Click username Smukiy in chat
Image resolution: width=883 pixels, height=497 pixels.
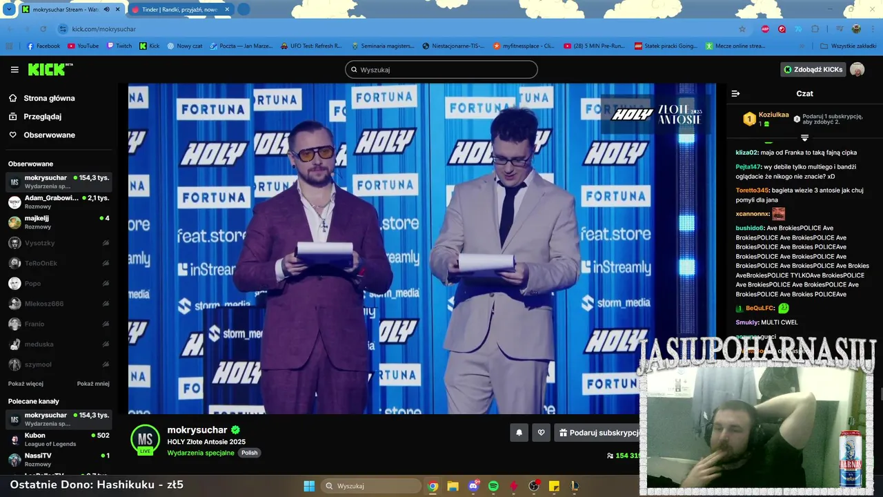[746, 322]
